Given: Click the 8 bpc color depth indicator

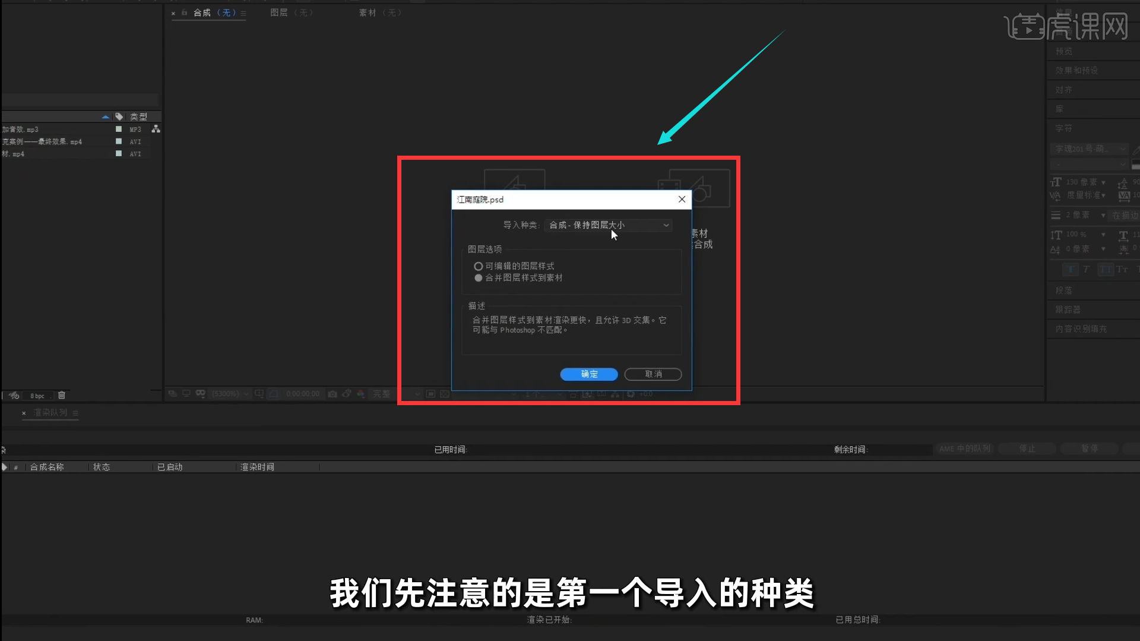Looking at the screenshot, I should [x=37, y=395].
